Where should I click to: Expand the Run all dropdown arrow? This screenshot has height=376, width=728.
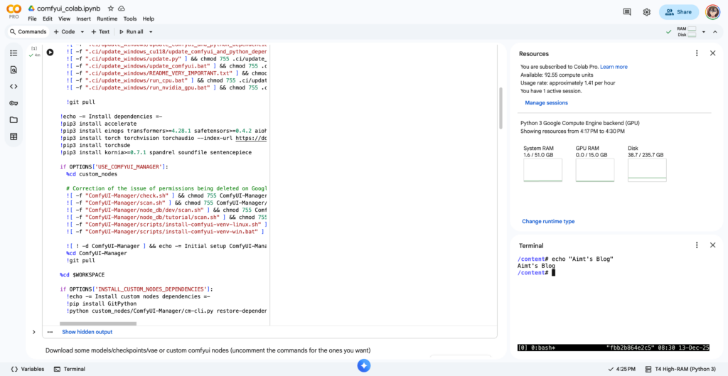click(150, 32)
